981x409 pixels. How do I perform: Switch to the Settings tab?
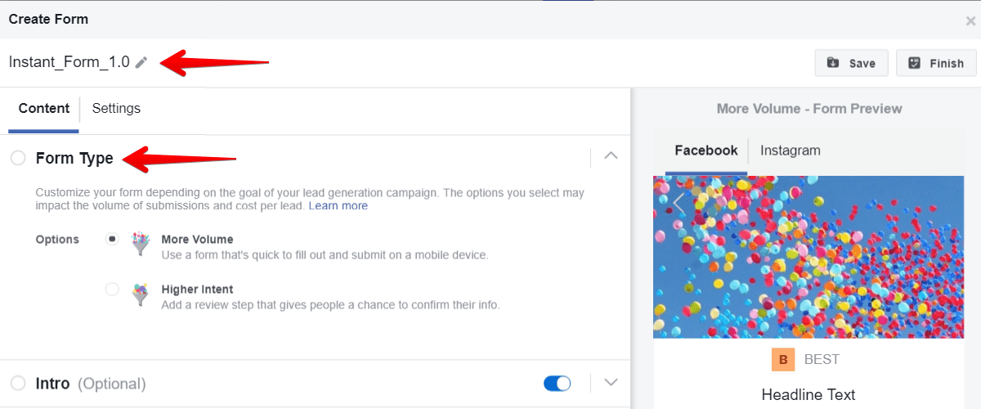(x=116, y=108)
